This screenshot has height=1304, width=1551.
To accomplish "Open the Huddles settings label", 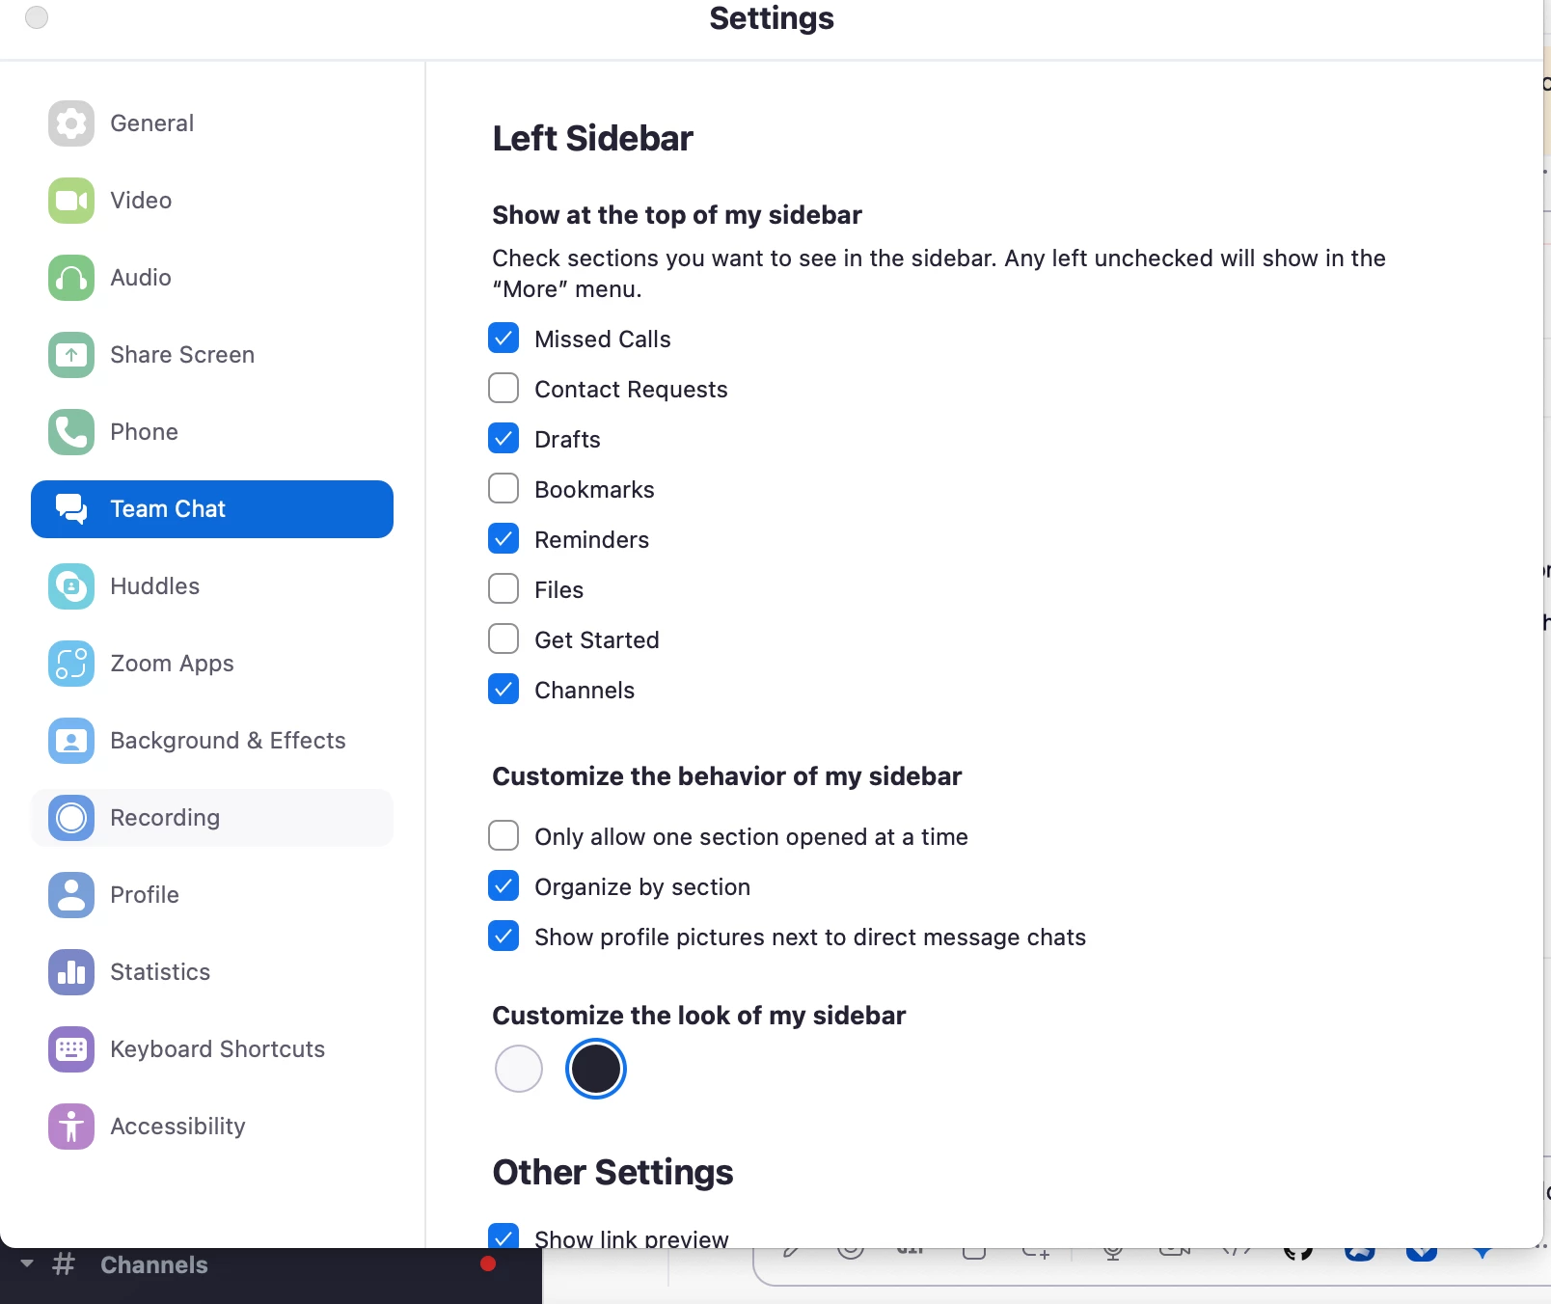I will coord(154,586).
